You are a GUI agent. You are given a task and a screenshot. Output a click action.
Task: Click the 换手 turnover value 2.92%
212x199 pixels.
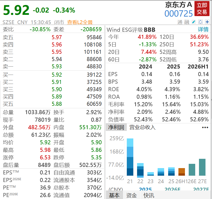coord(94,112)
